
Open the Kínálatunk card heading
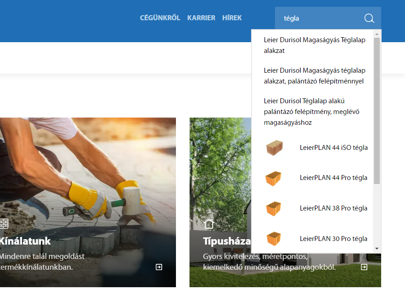(25, 241)
